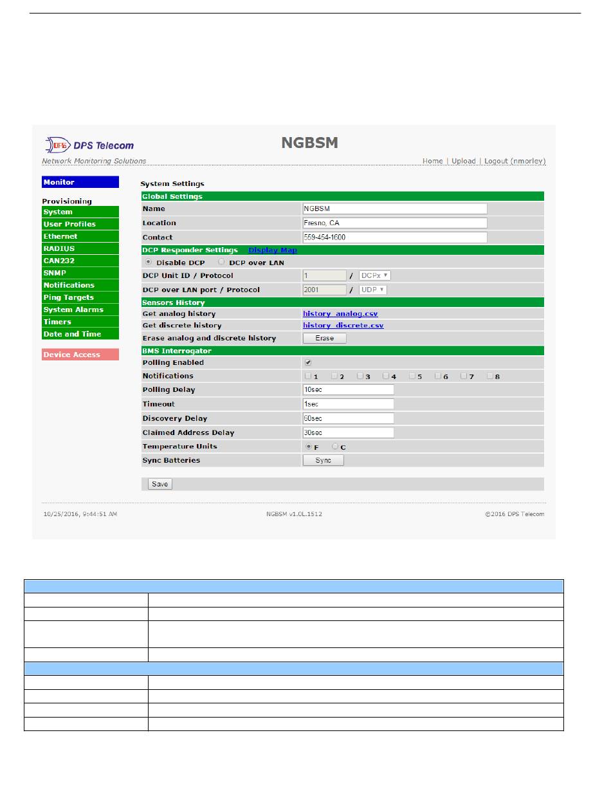The image size is (611, 807).
Task: Toggle Polling Enabled checkbox
Action: pos(308,363)
